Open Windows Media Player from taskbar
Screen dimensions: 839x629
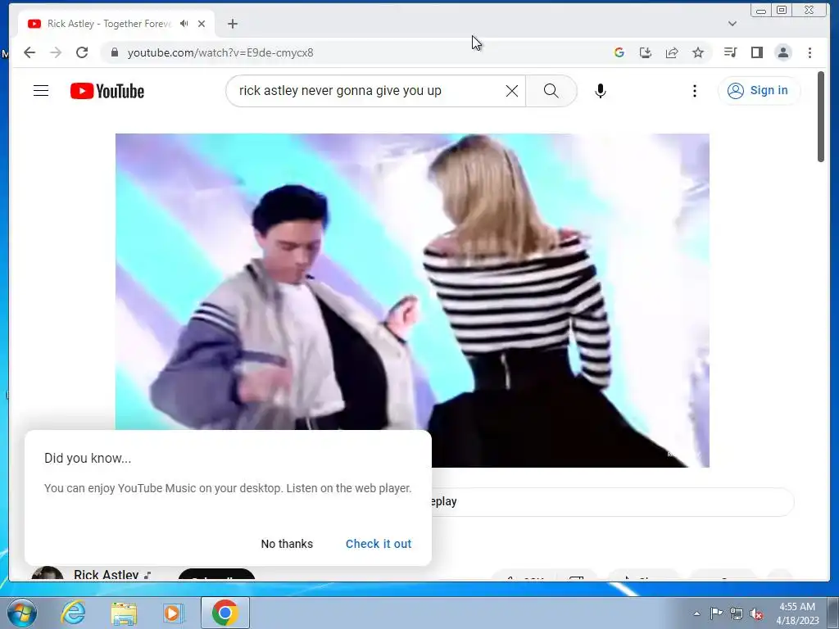[x=172, y=613]
